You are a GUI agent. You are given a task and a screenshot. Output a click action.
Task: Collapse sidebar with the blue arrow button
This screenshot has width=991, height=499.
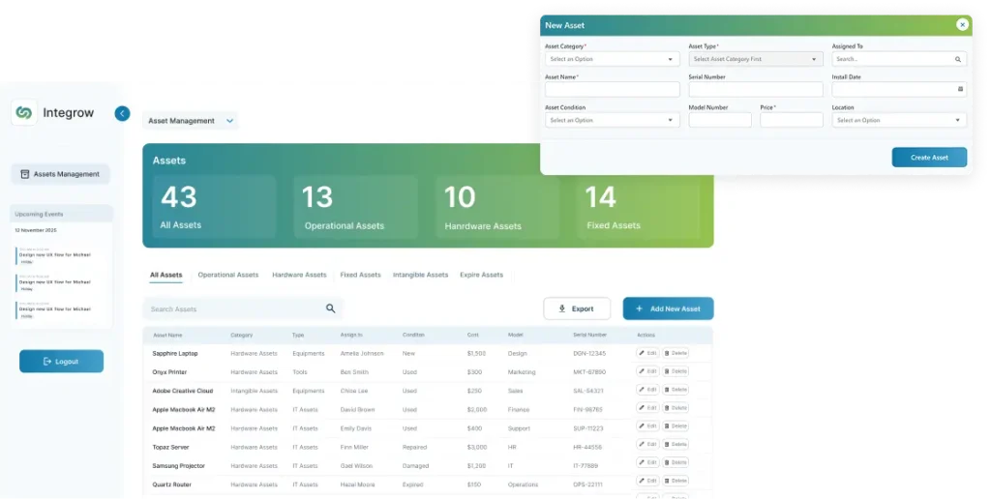click(x=122, y=113)
